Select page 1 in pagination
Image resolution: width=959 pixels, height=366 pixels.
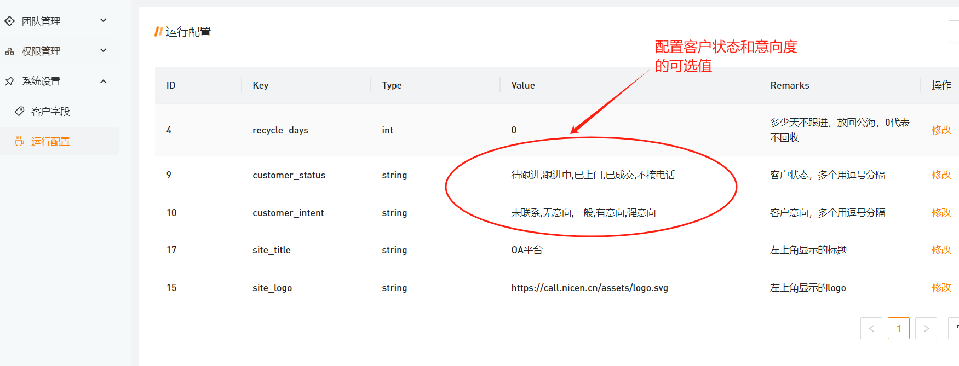point(898,328)
